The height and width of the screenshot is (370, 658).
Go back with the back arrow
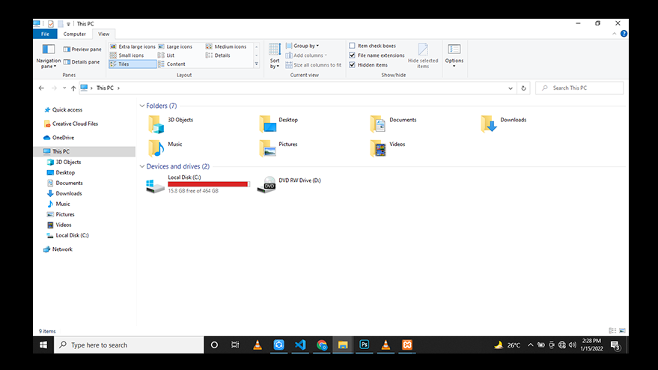coord(41,88)
